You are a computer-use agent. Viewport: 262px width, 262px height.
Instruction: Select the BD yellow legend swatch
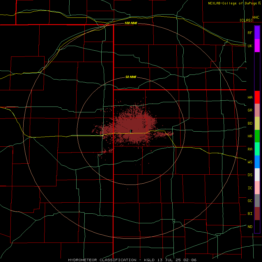[257, 123]
